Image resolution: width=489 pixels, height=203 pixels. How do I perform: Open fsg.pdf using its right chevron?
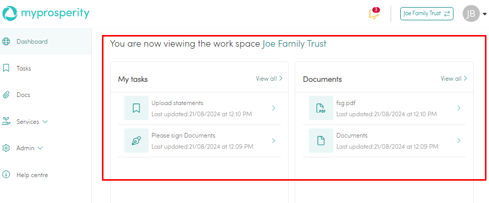tap(459, 108)
